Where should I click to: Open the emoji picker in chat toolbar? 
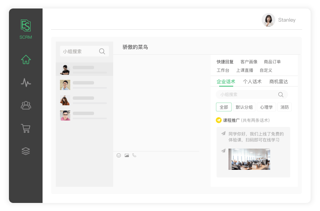[x=119, y=155]
